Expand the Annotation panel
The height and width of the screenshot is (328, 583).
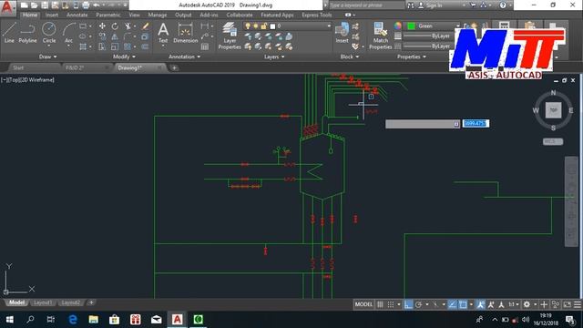[x=184, y=56]
